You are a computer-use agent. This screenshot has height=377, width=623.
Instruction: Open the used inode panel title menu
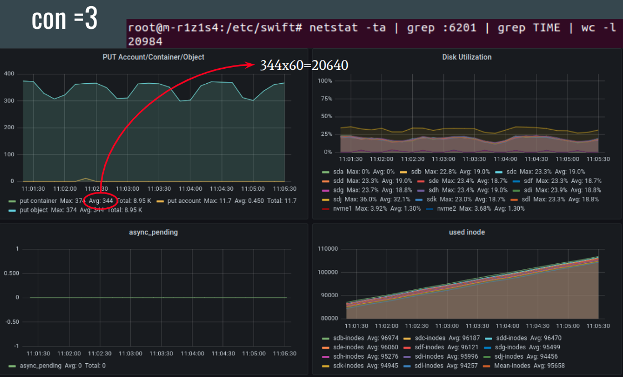[466, 232]
